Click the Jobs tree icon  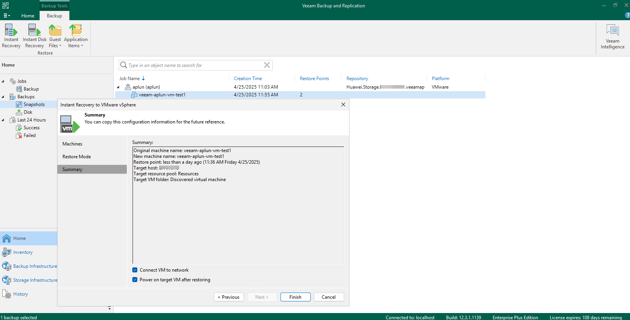pos(13,81)
